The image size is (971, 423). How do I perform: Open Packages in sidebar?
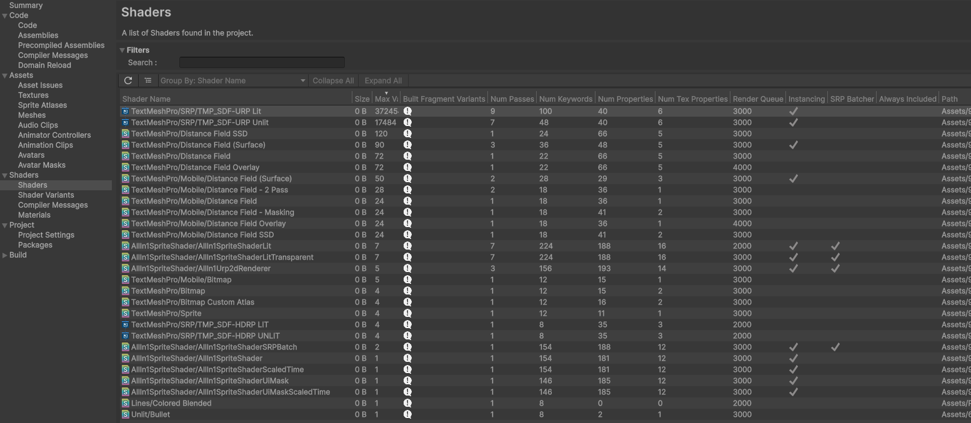click(35, 245)
